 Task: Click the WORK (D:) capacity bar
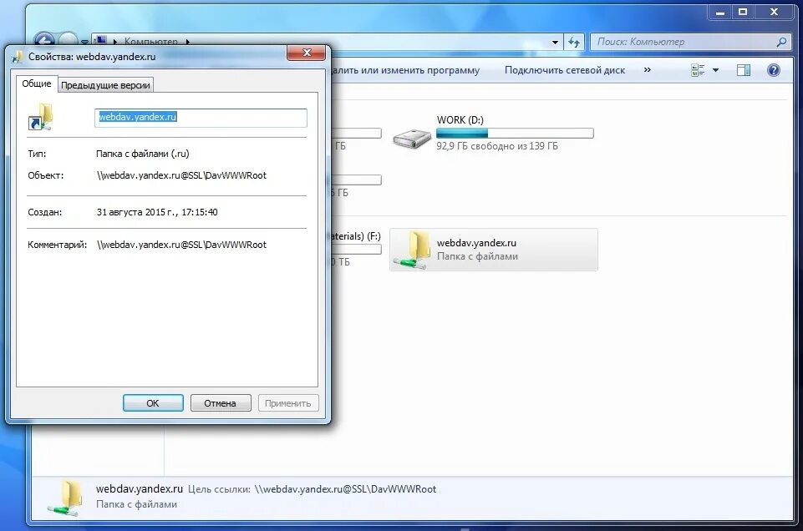(515, 134)
